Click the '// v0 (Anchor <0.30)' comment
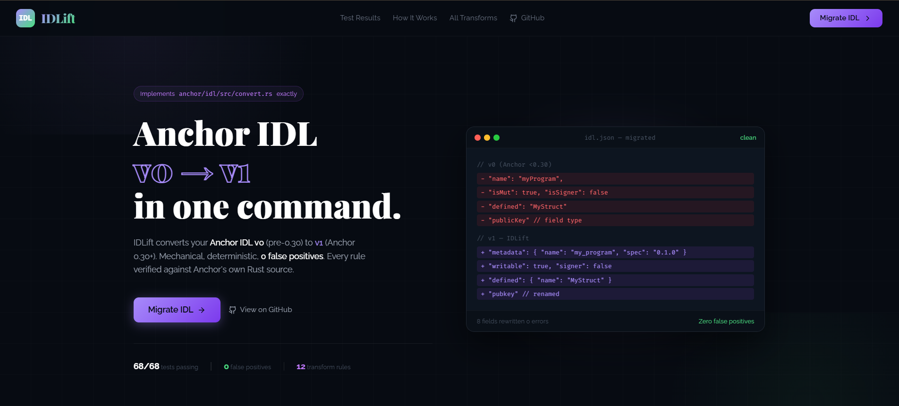This screenshot has width=899, height=406. click(514, 164)
